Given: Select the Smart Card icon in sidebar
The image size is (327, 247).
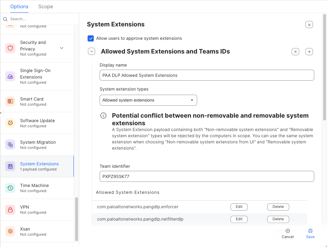Looking at the screenshot, I should [x=10, y=101].
